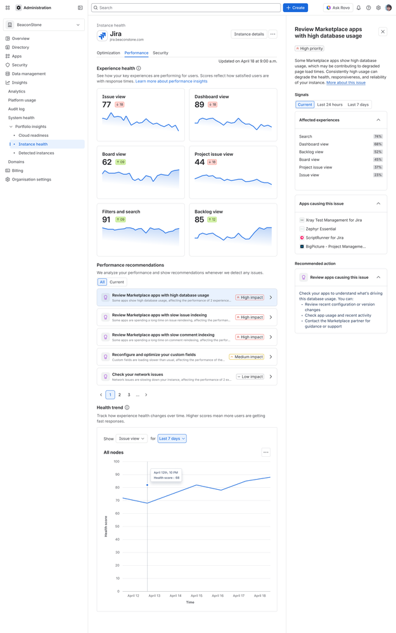Click your profile avatar
The image size is (396, 633).
388,8
